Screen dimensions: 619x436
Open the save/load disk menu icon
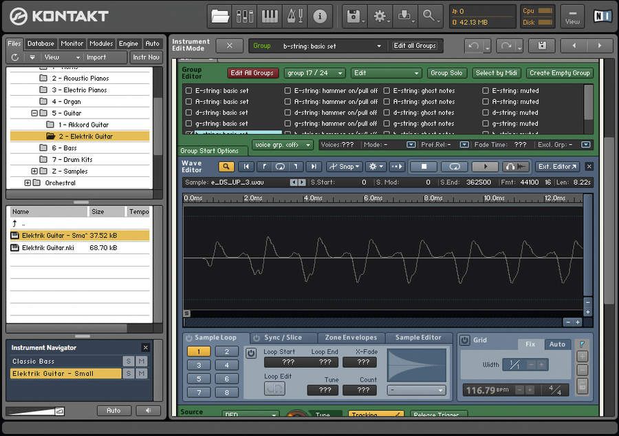point(354,17)
